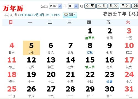Select August 19 十一
This screenshot has width=138, height=99.
pyautogui.click(x=31, y=77)
